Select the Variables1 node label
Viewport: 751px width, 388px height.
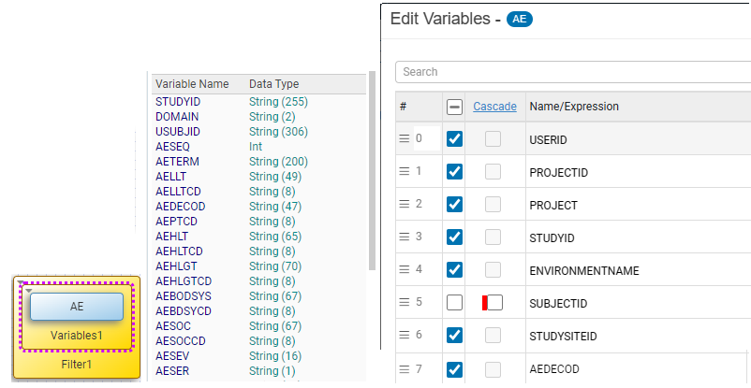pos(77,336)
